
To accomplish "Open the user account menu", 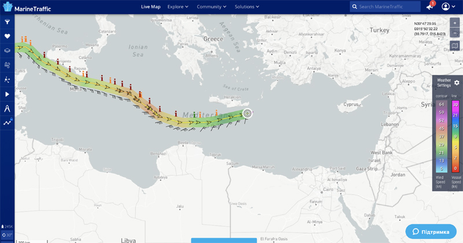I will [x=449, y=7].
